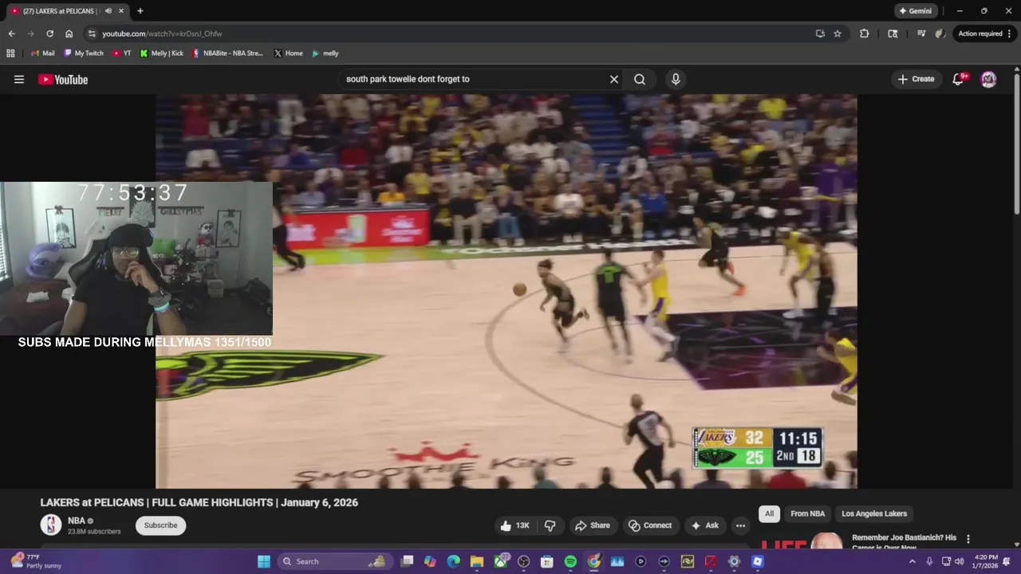Bookmark this page with the star
This screenshot has width=1021, height=574.
click(838, 33)
